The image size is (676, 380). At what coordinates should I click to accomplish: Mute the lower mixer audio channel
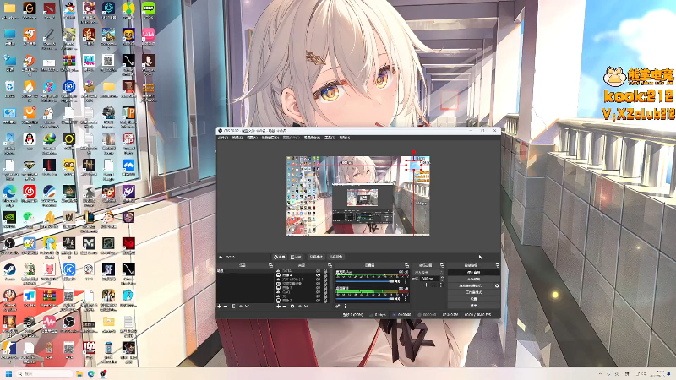click(397, 299)
